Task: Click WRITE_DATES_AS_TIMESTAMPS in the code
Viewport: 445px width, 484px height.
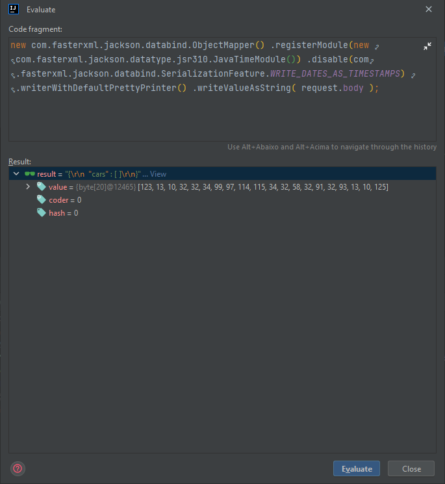Action: (336, 73)
